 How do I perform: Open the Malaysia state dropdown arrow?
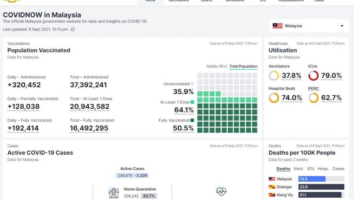tap(342, 26)
